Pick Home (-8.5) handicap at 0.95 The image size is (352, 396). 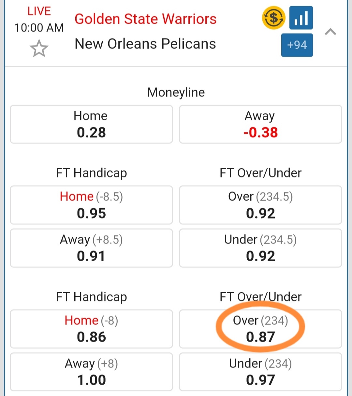(91, 205)
